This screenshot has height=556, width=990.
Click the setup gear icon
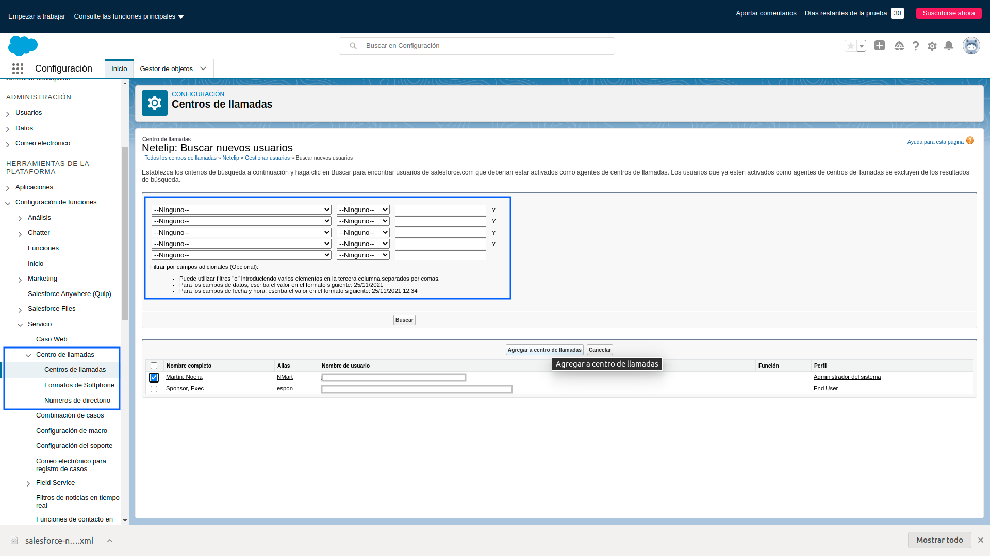tap(932, 45)
